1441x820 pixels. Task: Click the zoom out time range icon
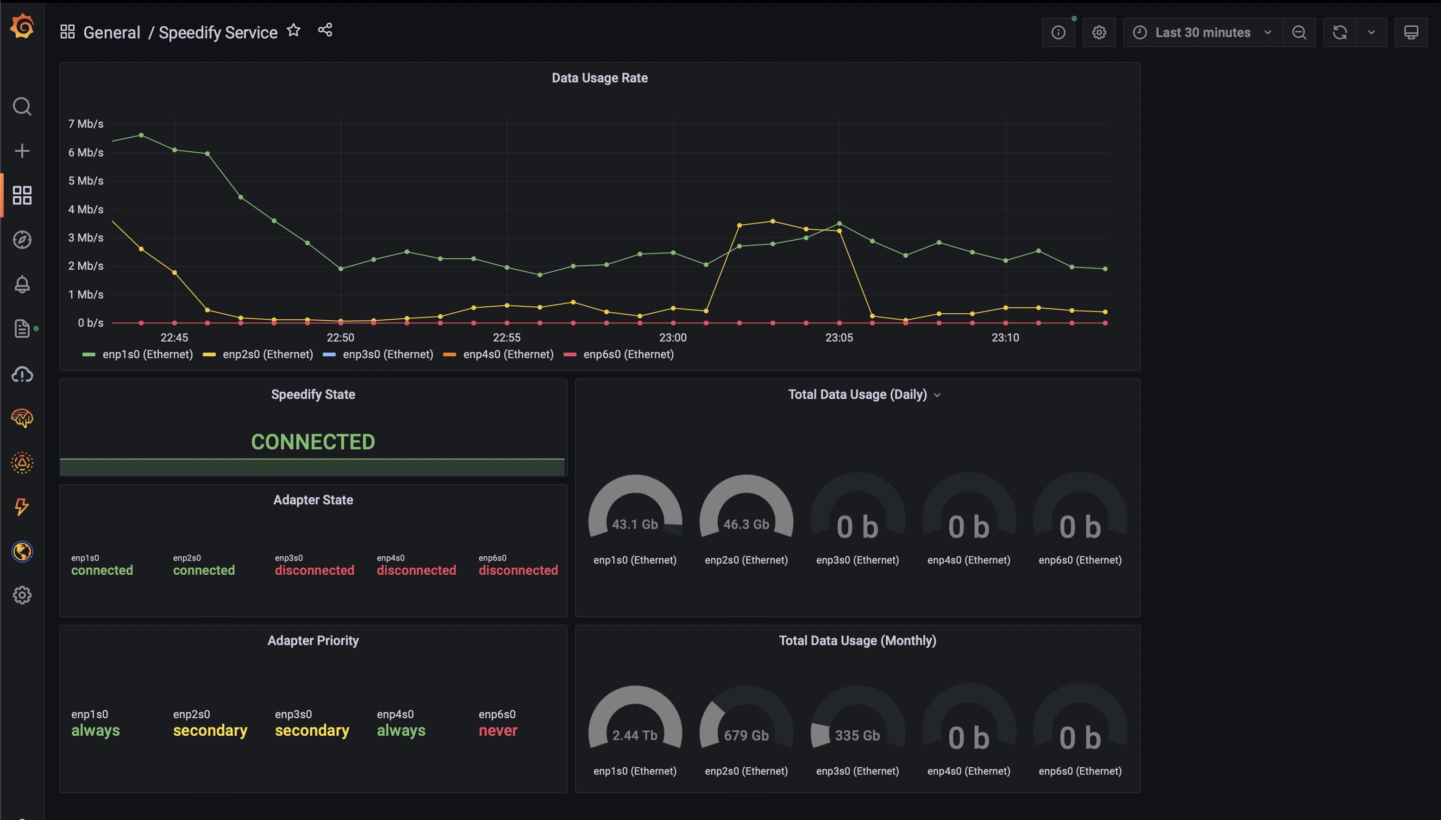point(1299,33)
